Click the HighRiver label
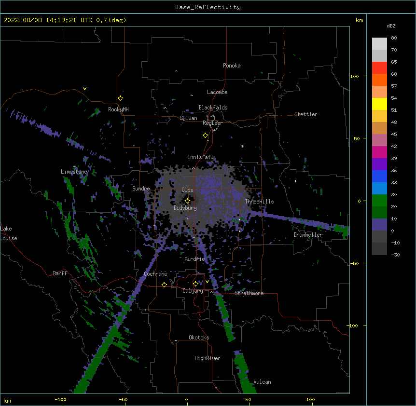The height and width of the screenshot is (406, 416). click(x=208, y=358)
